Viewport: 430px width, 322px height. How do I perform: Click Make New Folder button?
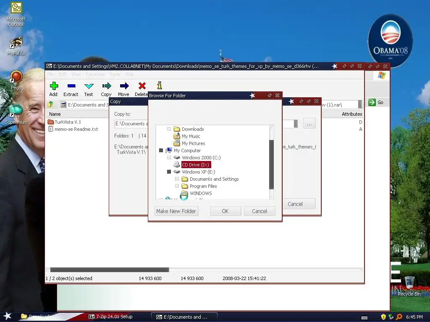176,211
